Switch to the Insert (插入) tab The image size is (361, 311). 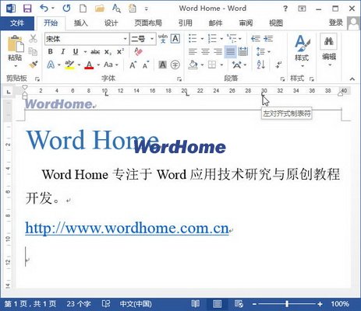click(x=80, y=23)
